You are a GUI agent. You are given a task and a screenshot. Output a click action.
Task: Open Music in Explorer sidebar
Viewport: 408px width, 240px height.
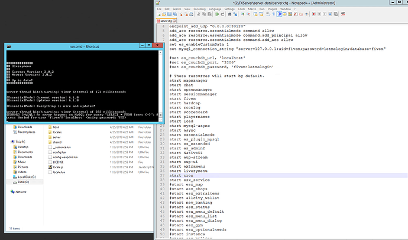pos(22,162)
